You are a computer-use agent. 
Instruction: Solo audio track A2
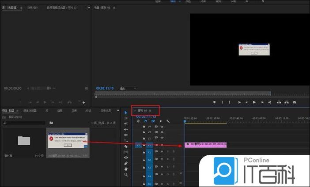168,160
